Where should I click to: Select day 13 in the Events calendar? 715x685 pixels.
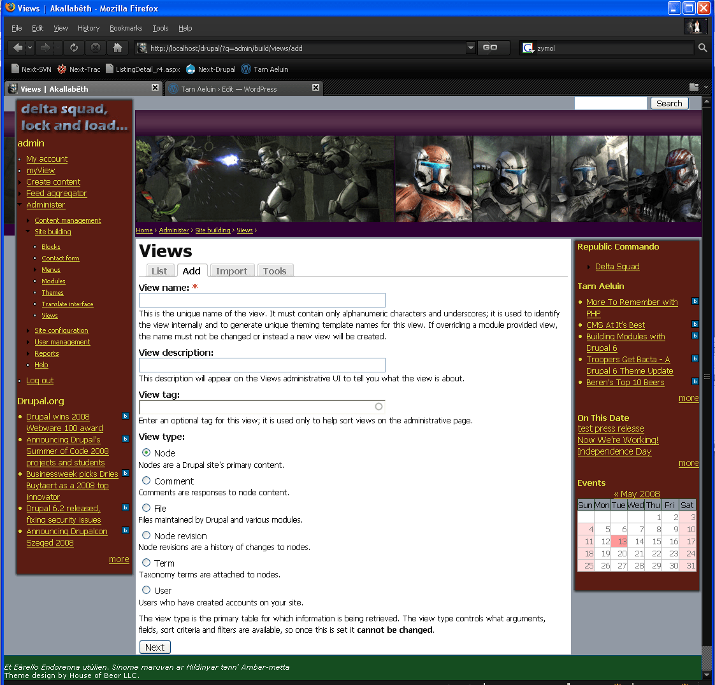pyautogui.click(x=619, y=542)
